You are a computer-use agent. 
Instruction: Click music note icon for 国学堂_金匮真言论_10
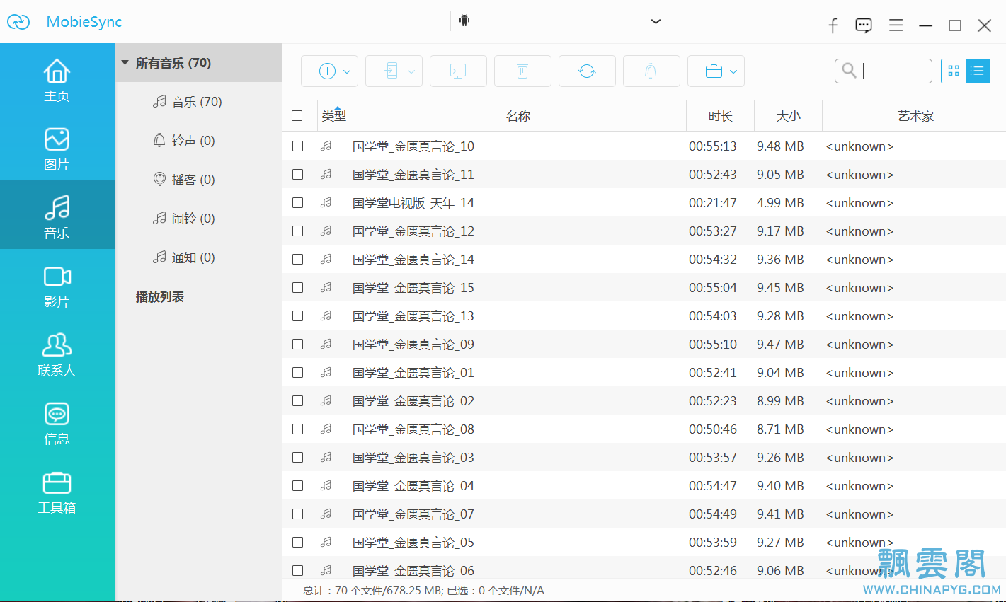point(326,146)
